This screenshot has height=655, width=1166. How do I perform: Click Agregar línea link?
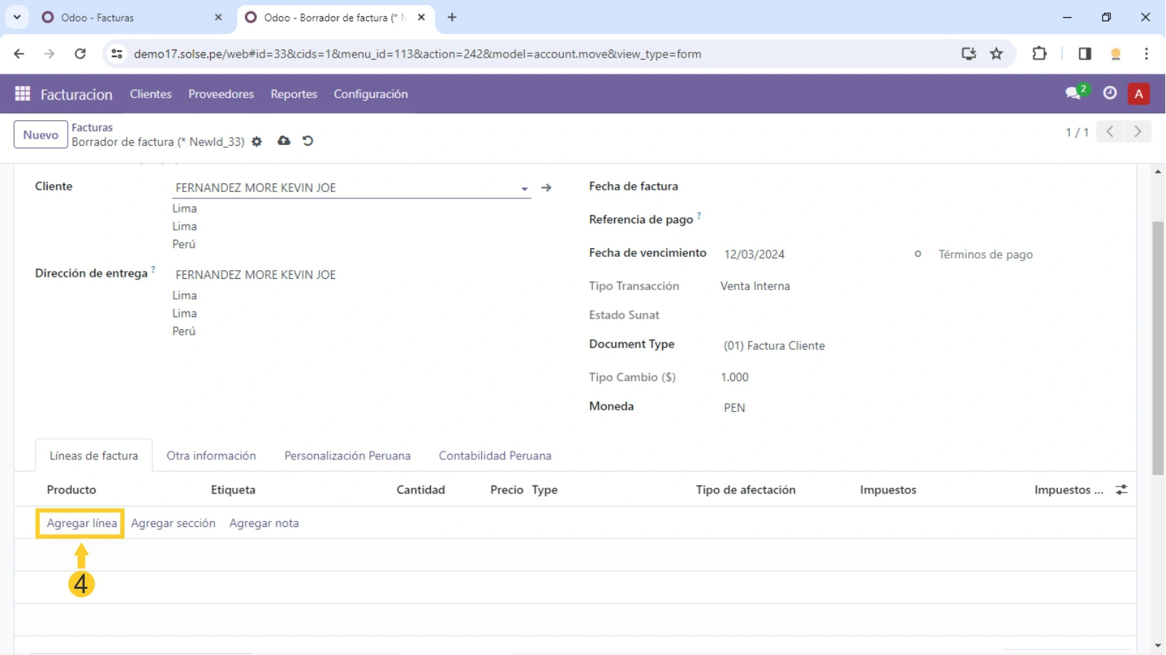[x=81, y=523]
